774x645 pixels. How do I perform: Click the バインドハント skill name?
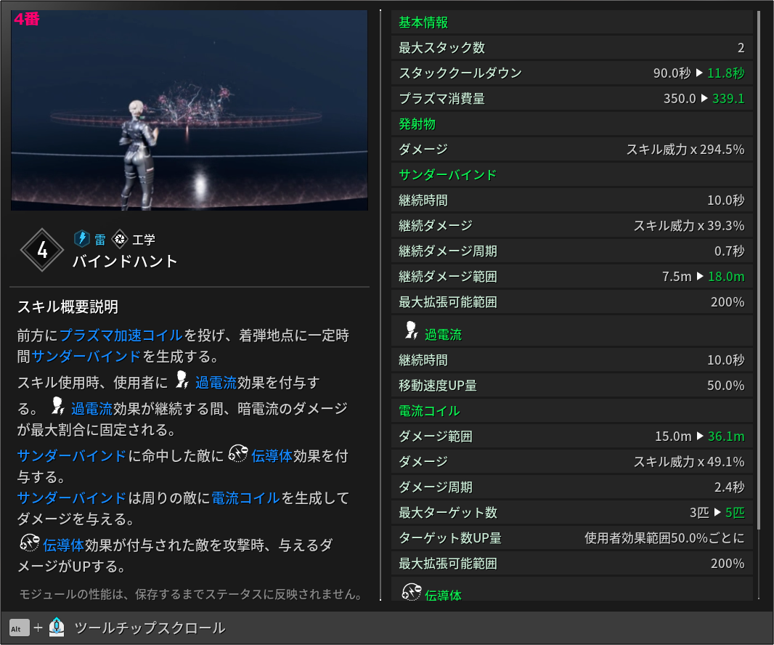[x=126, y=261]
